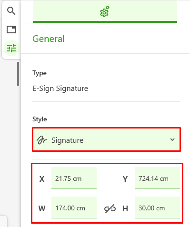Image resolution: width=190 pixels, height=227 pixels.
Task: Click the W label beside width field
Action: pyautogui.click(x=42, y=208)
